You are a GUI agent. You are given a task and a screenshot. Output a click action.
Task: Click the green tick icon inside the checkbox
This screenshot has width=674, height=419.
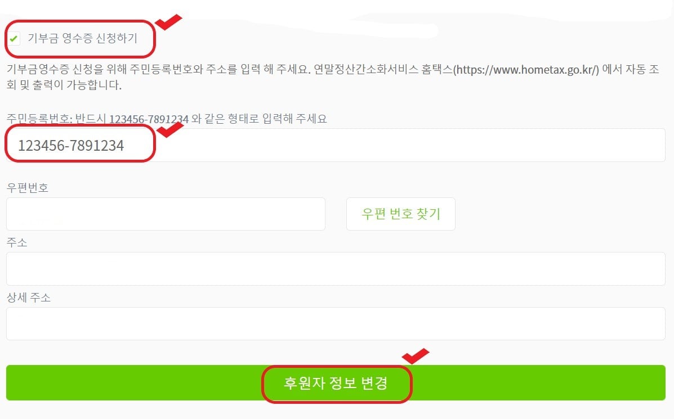[14, 39]
